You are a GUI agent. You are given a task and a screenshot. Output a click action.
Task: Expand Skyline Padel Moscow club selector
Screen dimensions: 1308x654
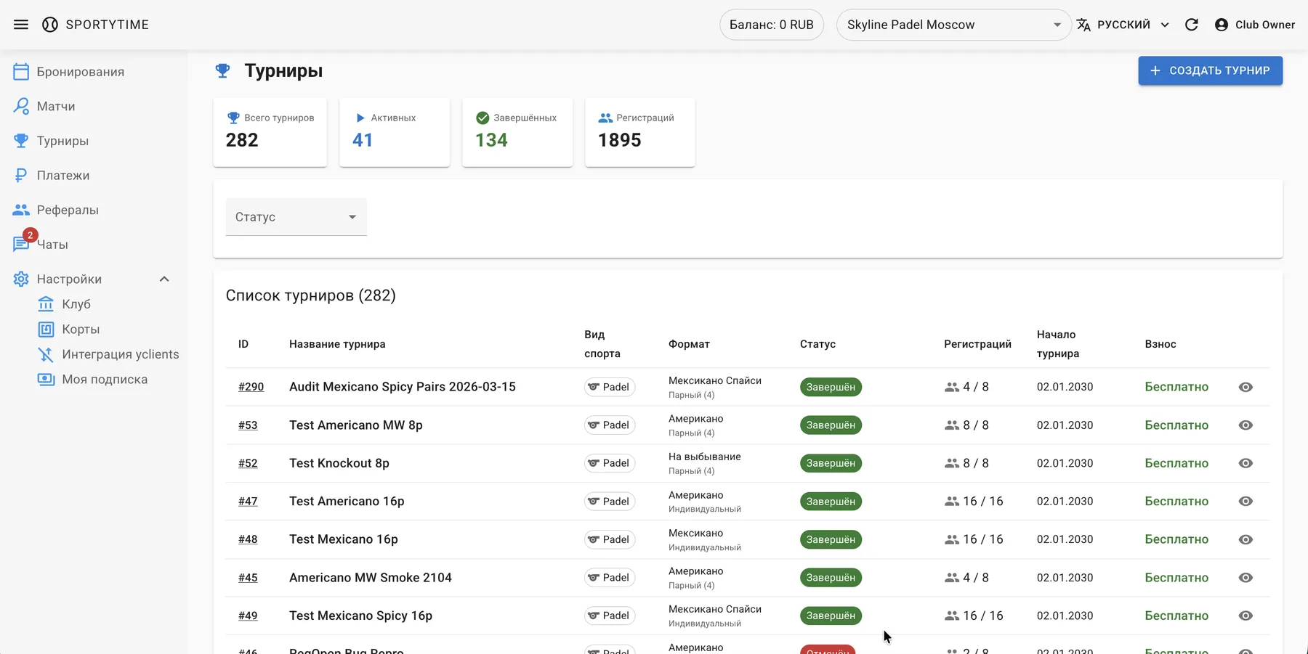pos(953,25)
